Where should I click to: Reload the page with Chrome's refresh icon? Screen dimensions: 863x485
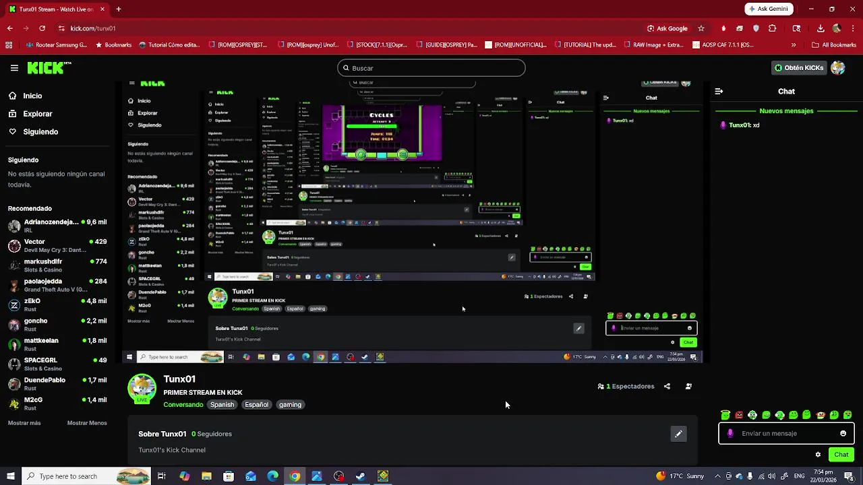[x=42, y=28]
